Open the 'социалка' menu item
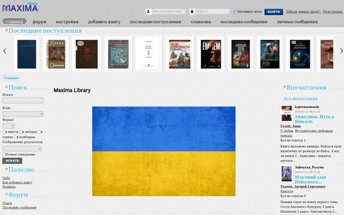Screen dimensions: 344x215 coord(201,21)
